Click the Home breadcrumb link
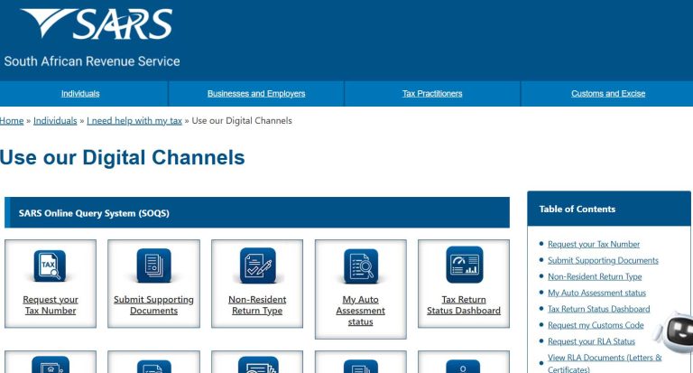Screen dimensions: 693x373 tap(12, 120)
